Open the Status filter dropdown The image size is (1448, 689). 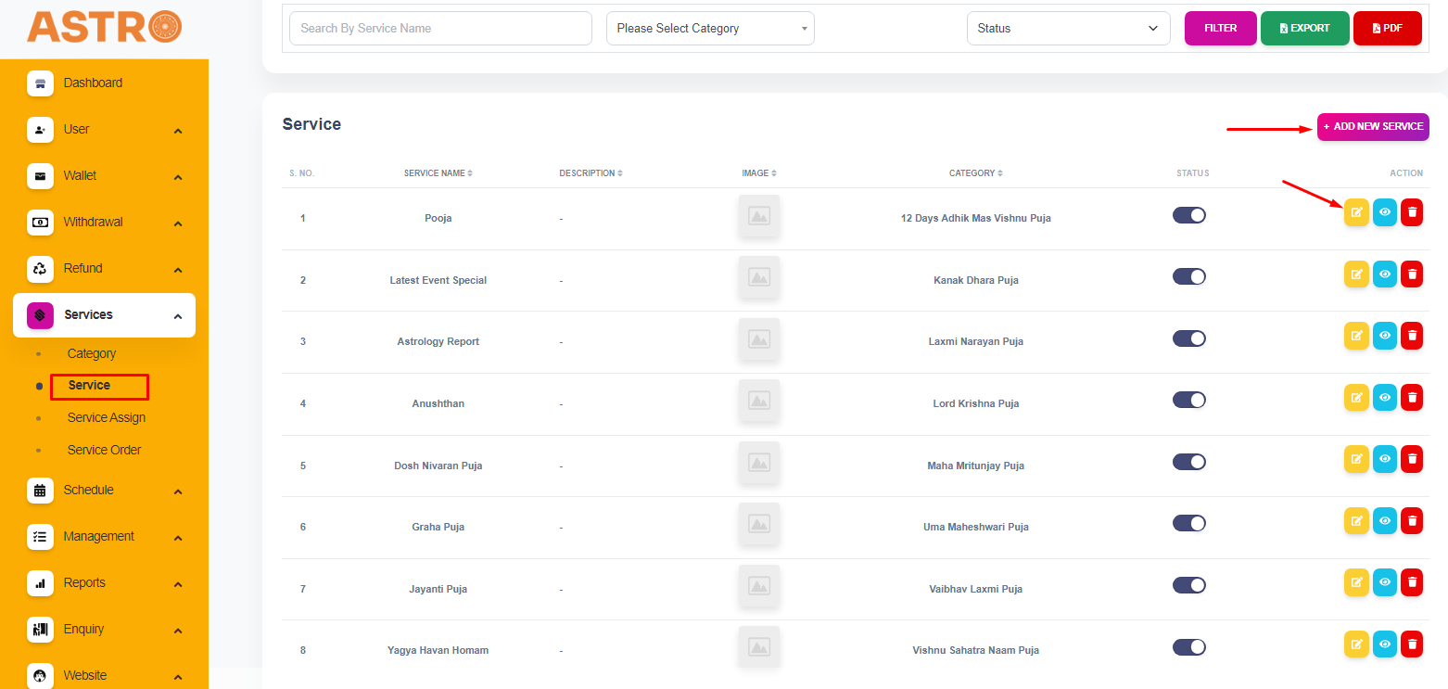1069,28
